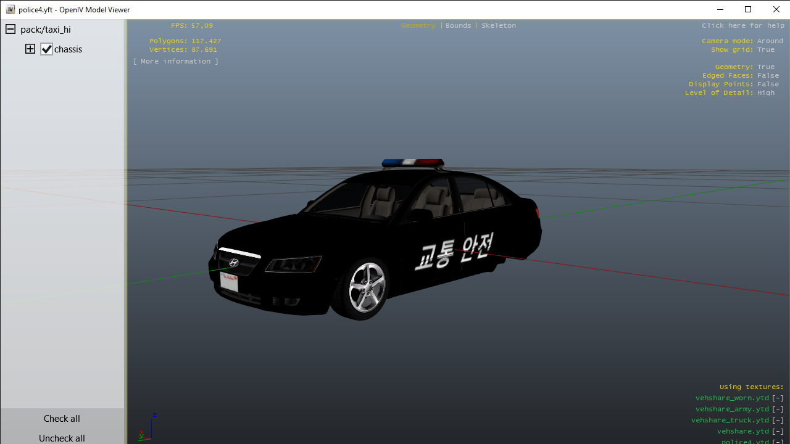Remove vehshare_army.ytd texture via [-] icon
790x444 pixels.
778,409
